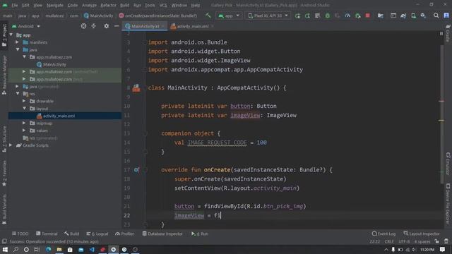452x254 pixels.
Task: Click the Make Project hammer icon
Action: coord(208,16)
